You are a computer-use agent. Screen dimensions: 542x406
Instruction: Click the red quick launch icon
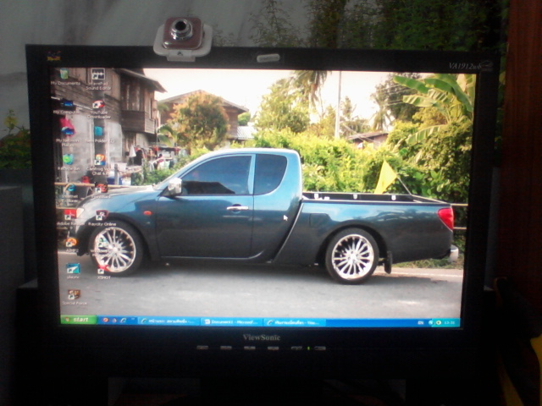[106, 320]
